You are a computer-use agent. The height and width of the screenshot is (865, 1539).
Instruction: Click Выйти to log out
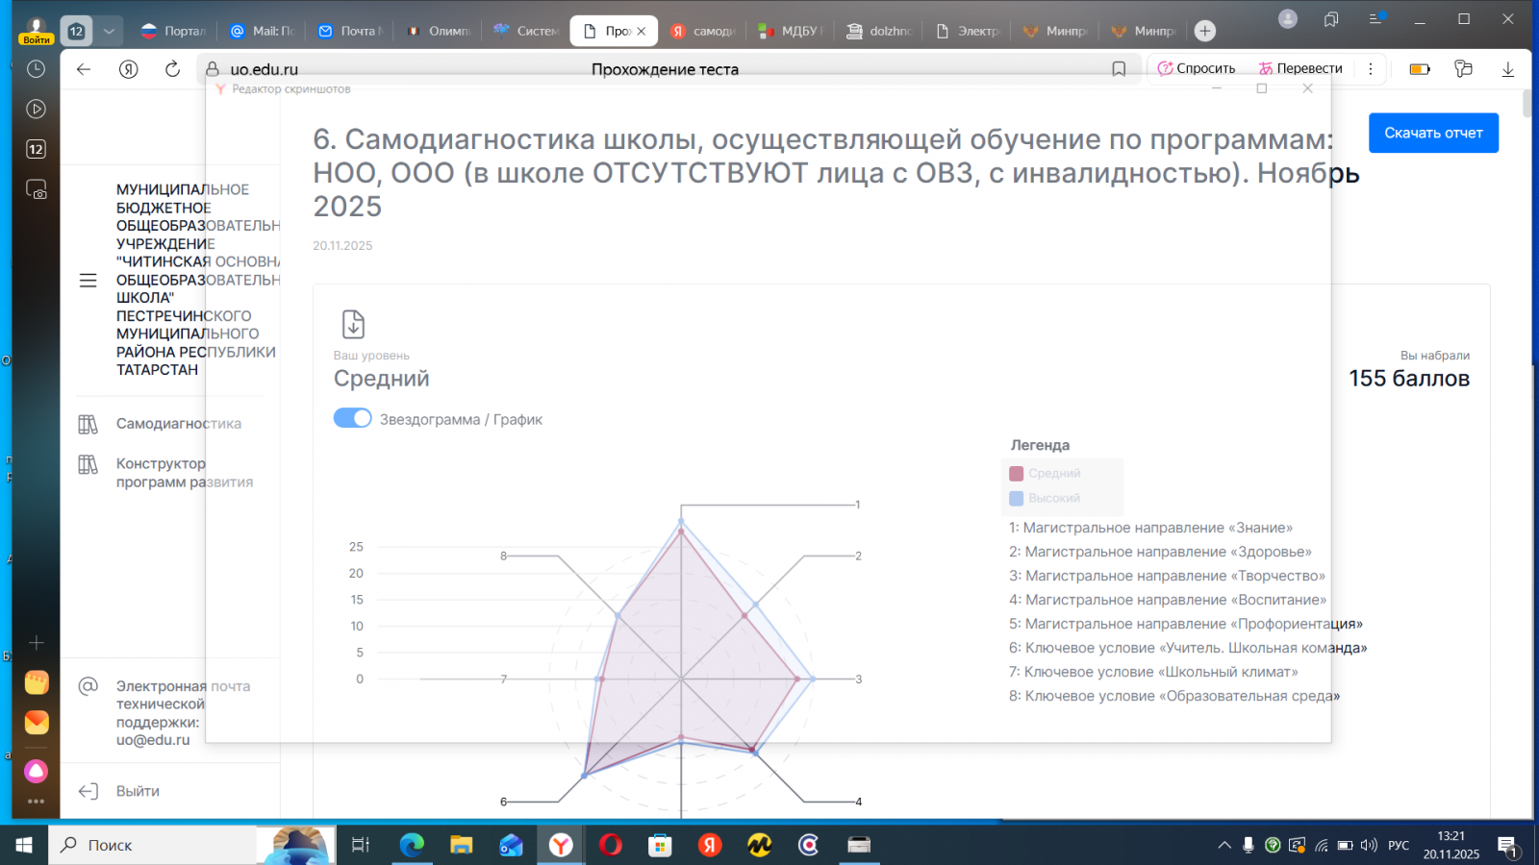138,791
